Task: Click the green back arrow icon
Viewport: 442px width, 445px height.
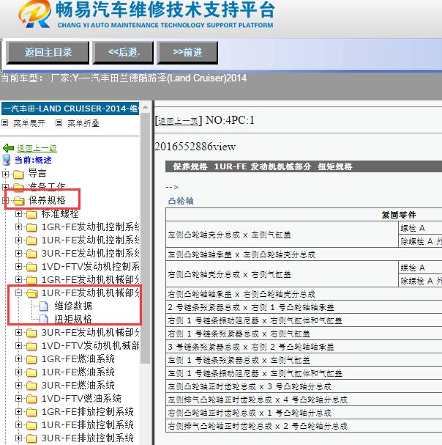Action: (x=9, y=148)
